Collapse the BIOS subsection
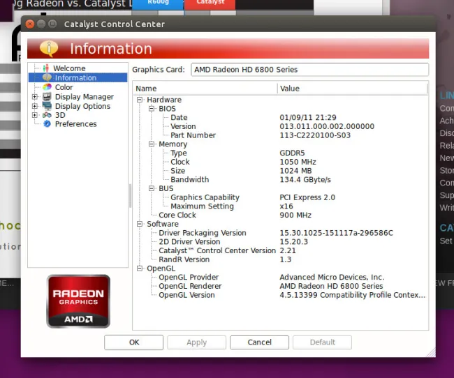The height and width of the screenshot is (378, 454). (x=151, y=109)
